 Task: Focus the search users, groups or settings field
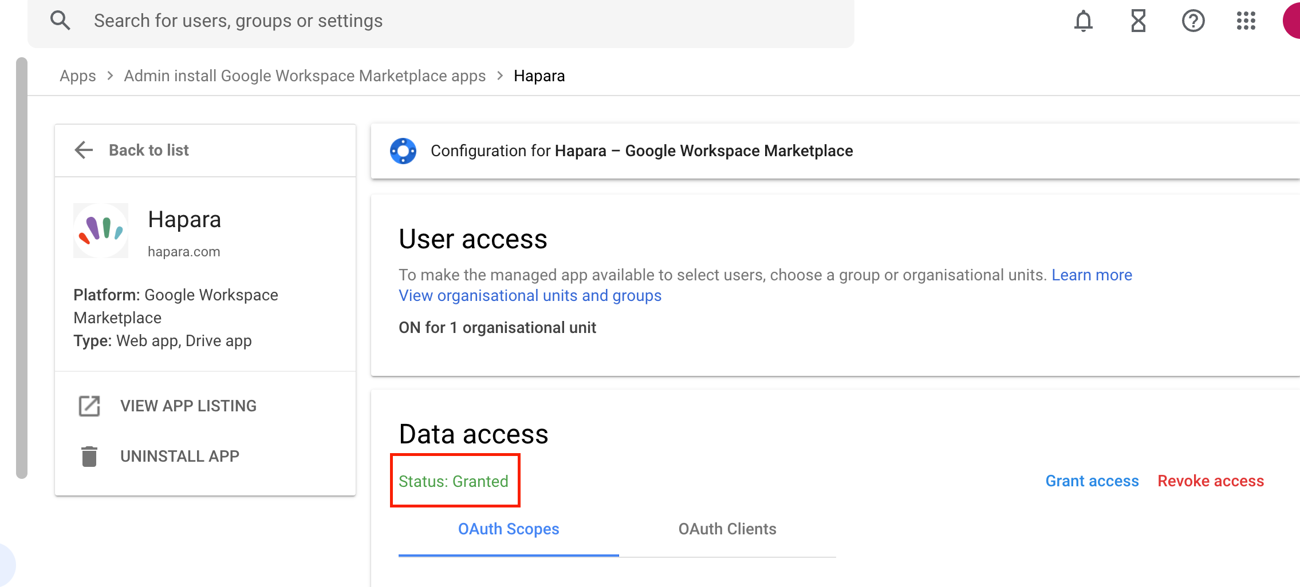[441, 21]
